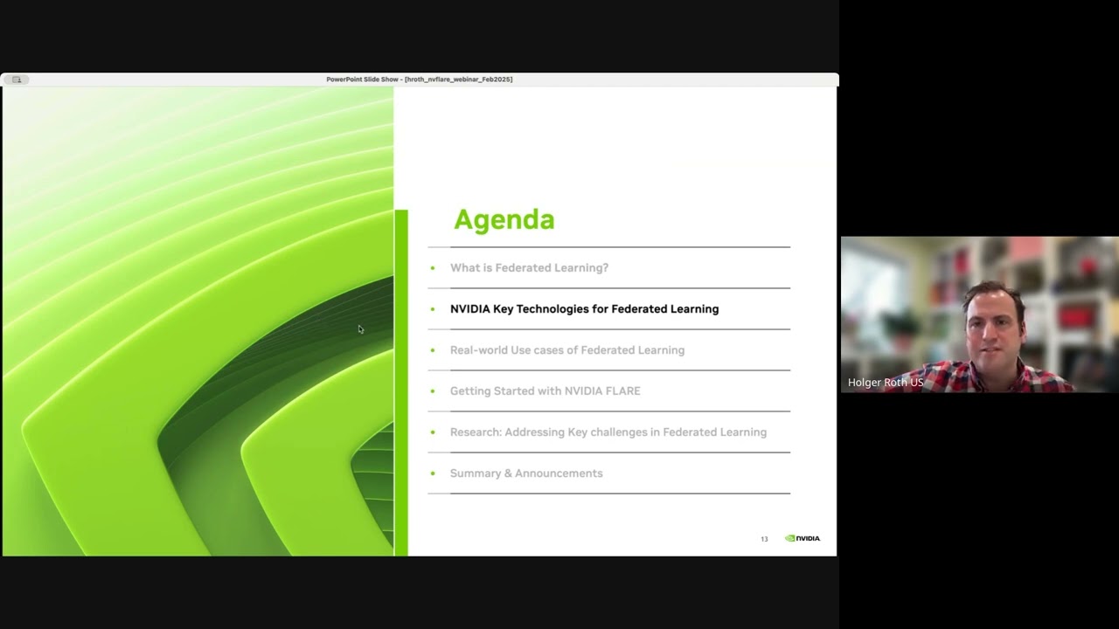The height and width of the screenshot is (629, 1119).
Task: Click the slide show window icon at top-left
Action: 17,79
